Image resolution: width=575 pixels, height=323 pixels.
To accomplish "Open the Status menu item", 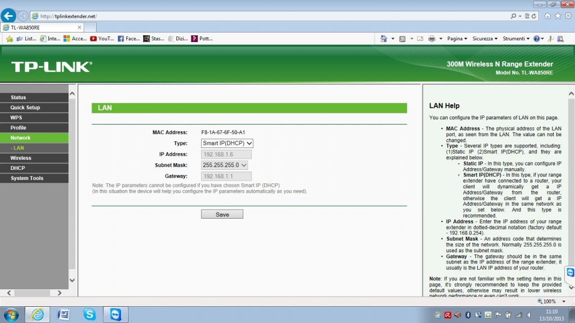I will click(34, 98).
